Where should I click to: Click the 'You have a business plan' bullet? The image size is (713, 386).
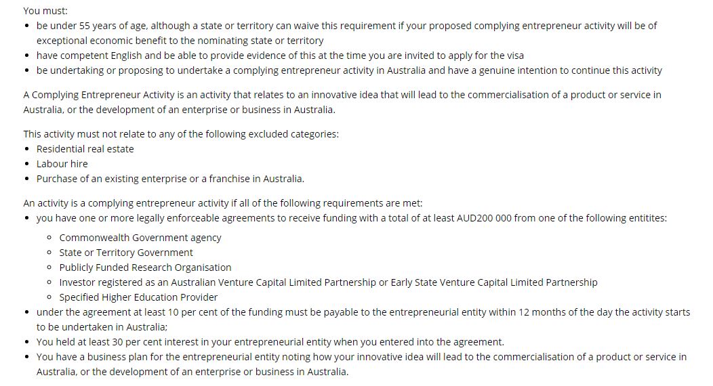click(x=361, y=364)
